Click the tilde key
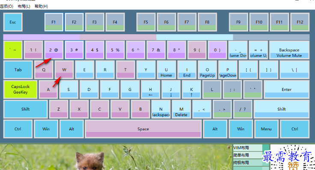This screenshot has width=315, height=170. click(x=13, y=50)
